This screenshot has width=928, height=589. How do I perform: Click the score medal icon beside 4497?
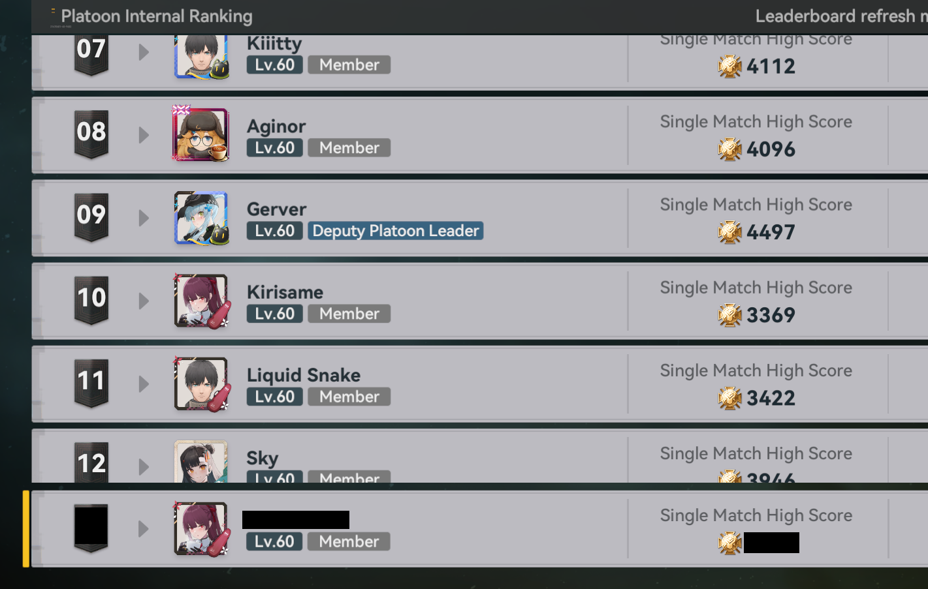point(729,232)
